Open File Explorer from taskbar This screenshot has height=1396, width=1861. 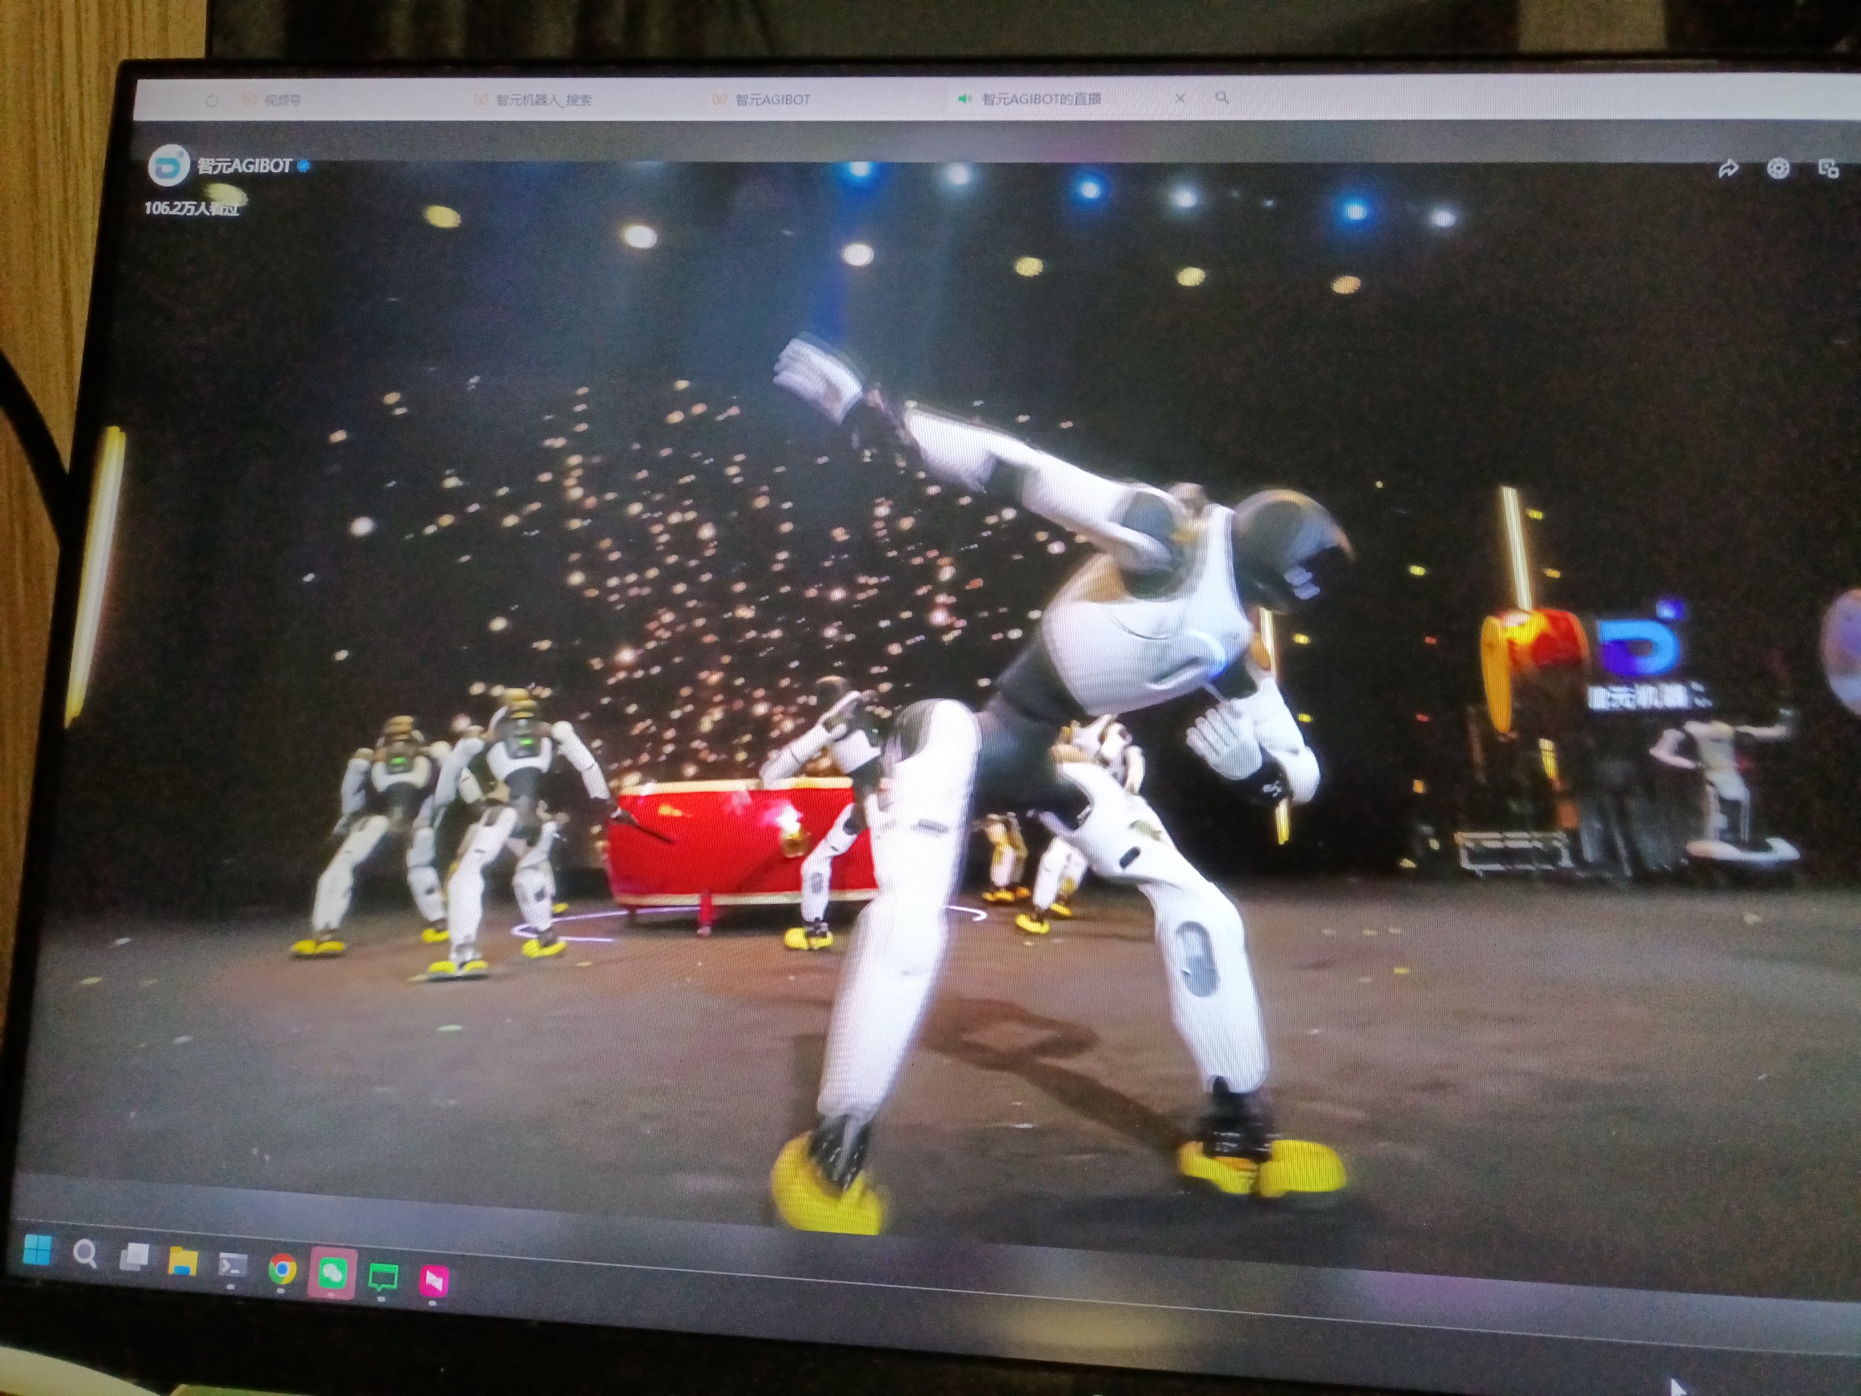pos(183,1261)
